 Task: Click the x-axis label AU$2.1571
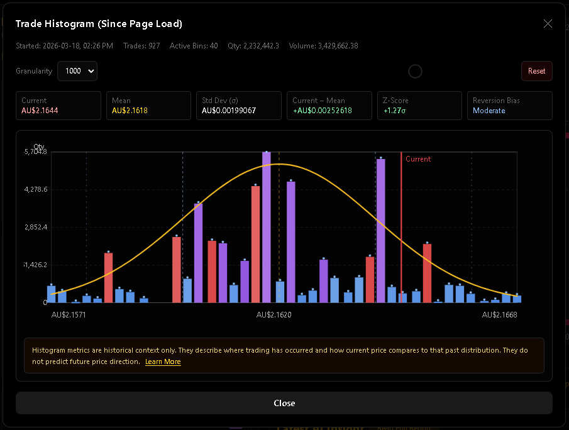pyautogui.click(x=69, y=315)
